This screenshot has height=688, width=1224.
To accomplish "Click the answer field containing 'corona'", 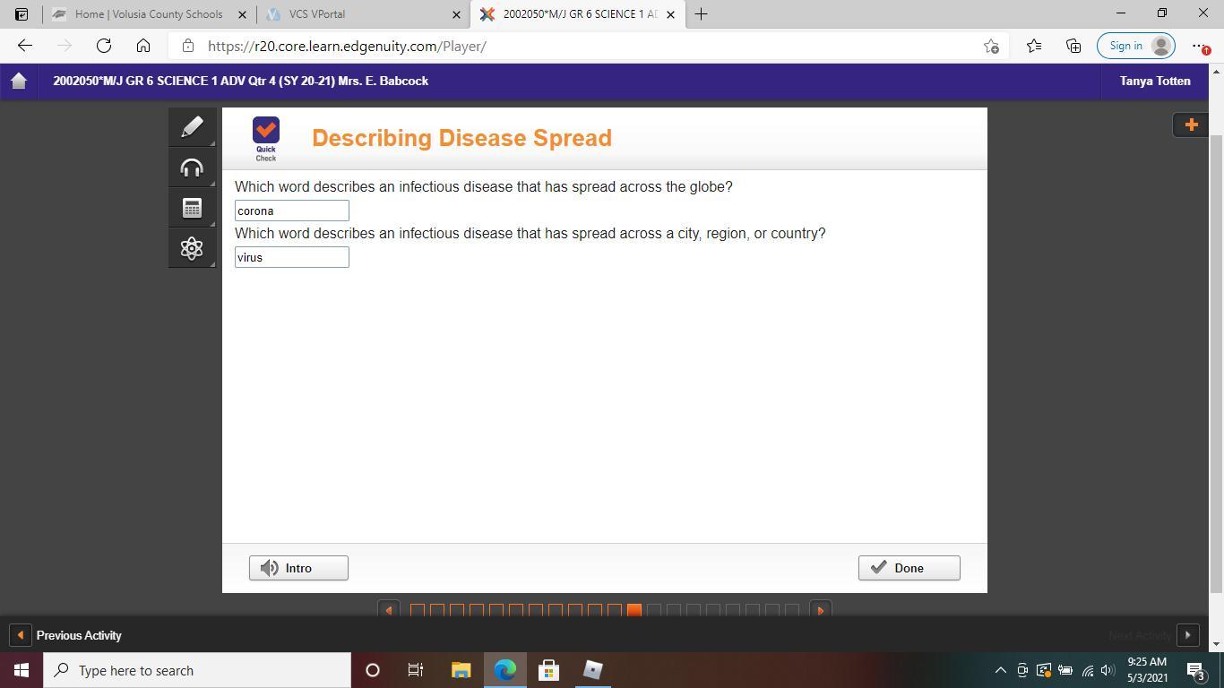I will coord(292,211).
